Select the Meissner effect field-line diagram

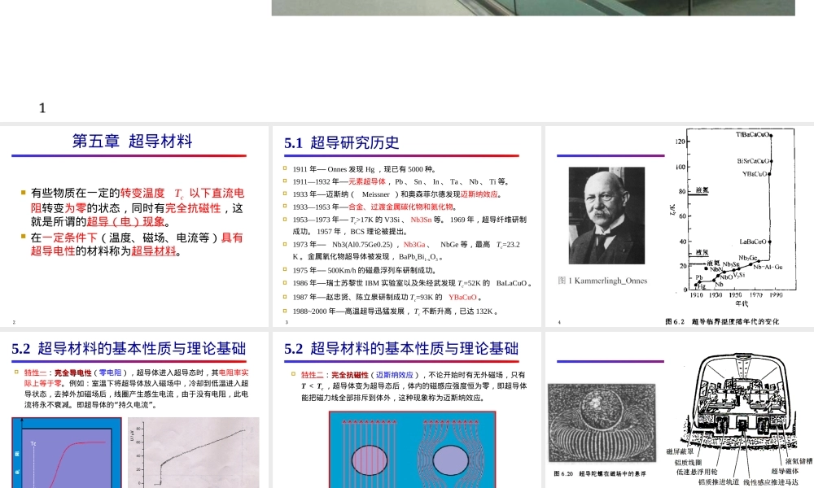(x=412, y=450)
